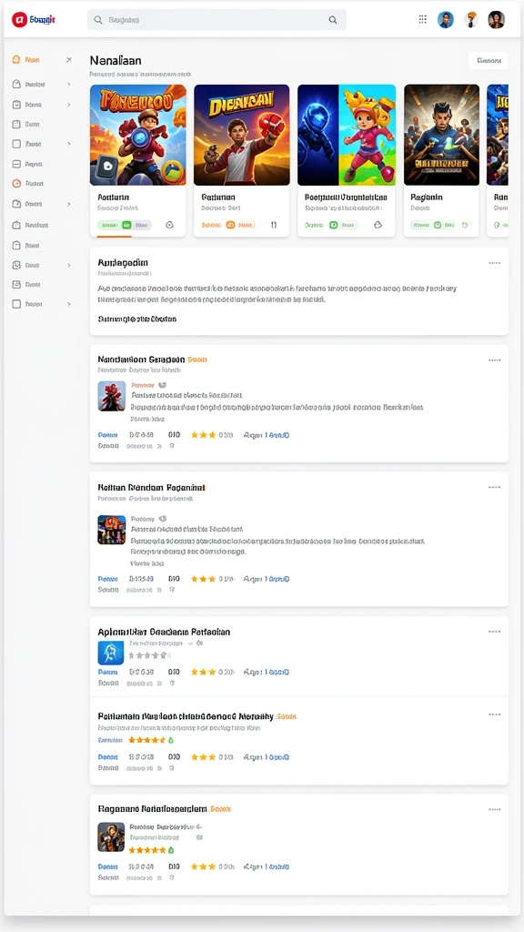
Task: Click the white button right of the section heading
Action: click(x=489, y=61)
